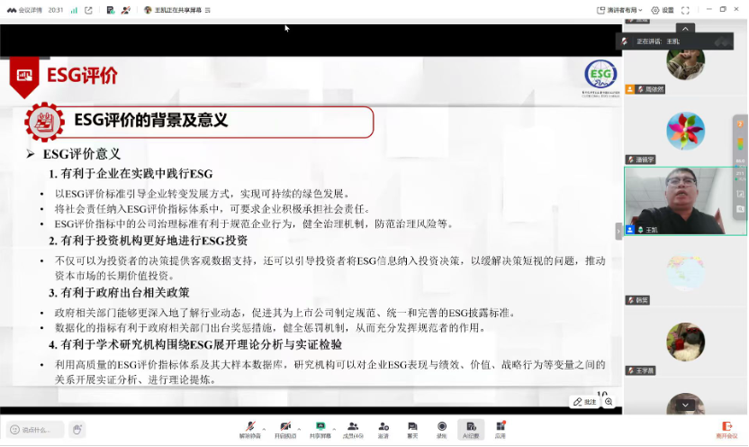Click the orange host icon next to 周依然
Viewport: 749px width, 447px height.
click(x=630, y=89)
